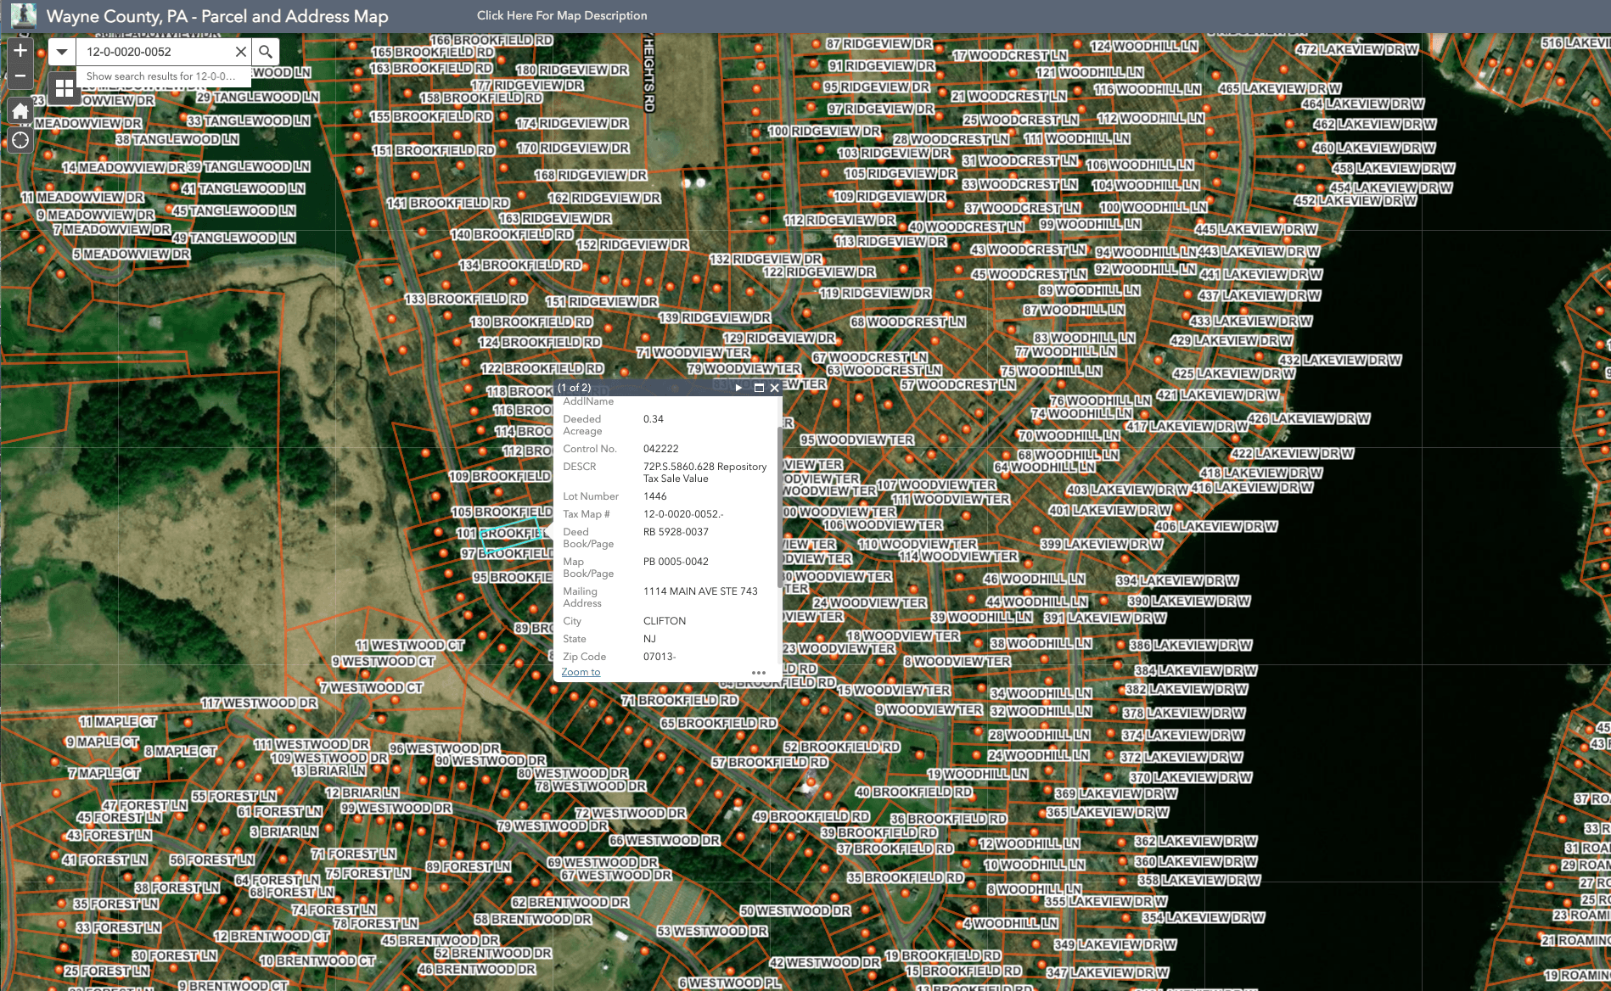Go to default home extent
Viewport: 1611px width, 991px height.
20,111
